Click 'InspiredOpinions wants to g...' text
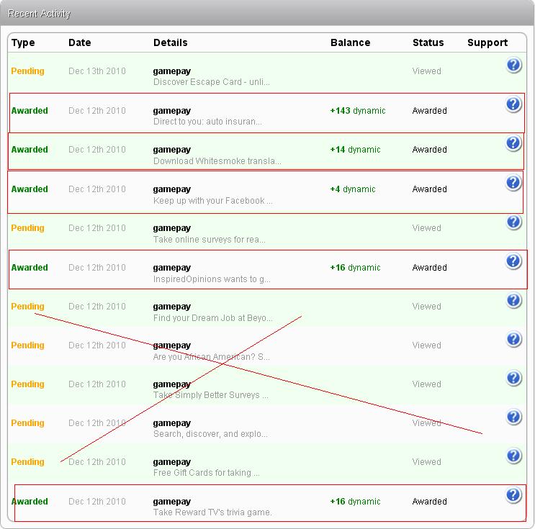The image size is (535, 529). pyautogui.click(x=212, y=279)
